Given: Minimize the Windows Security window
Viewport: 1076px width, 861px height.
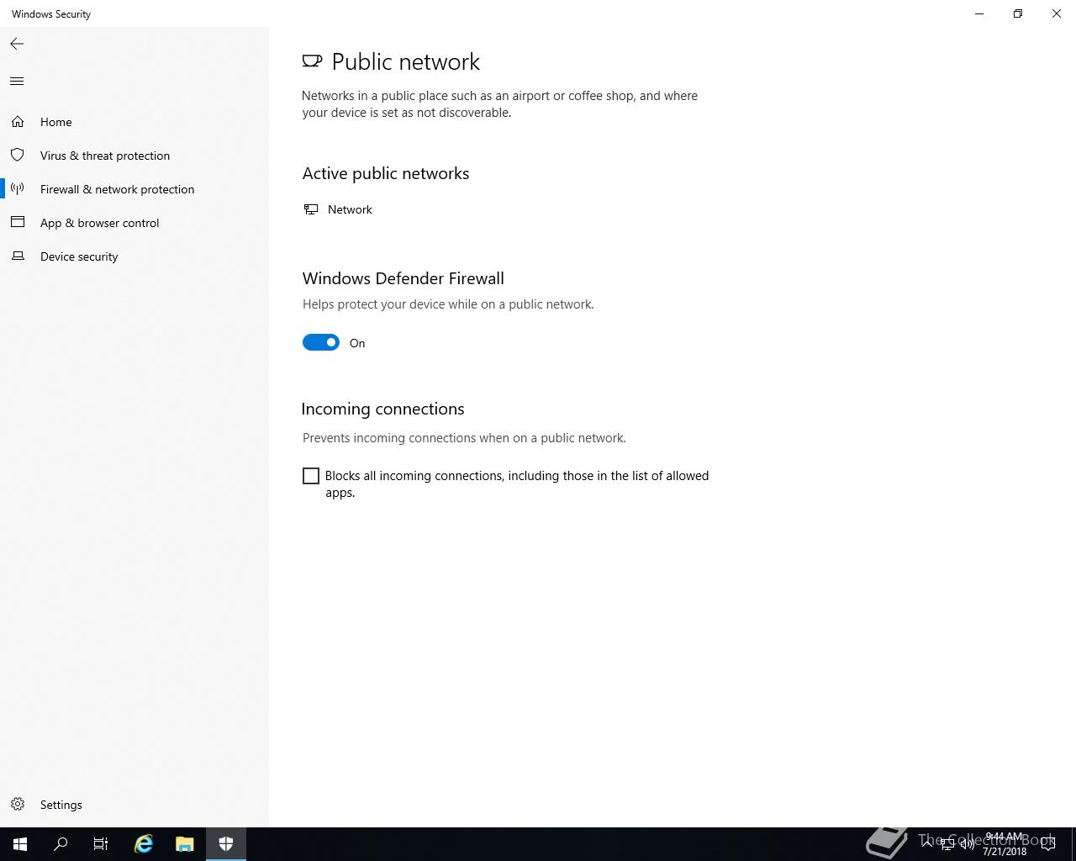Looking at the screenshot, I should (979, 13).
